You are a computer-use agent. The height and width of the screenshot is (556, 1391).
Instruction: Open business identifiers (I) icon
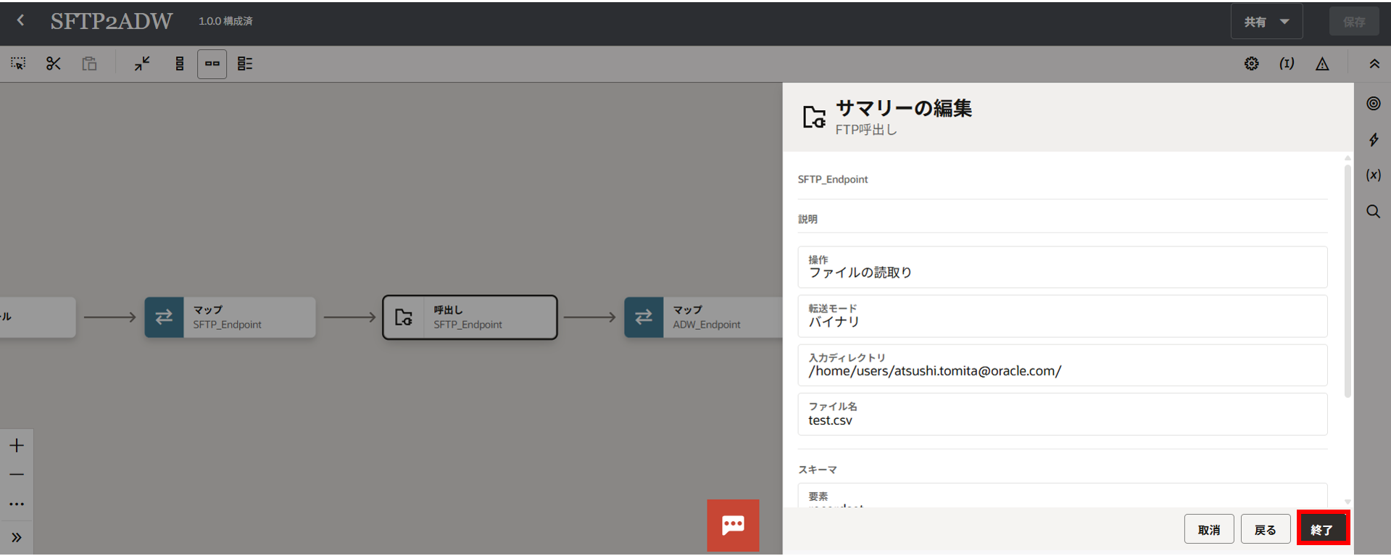pos(1287,64)
